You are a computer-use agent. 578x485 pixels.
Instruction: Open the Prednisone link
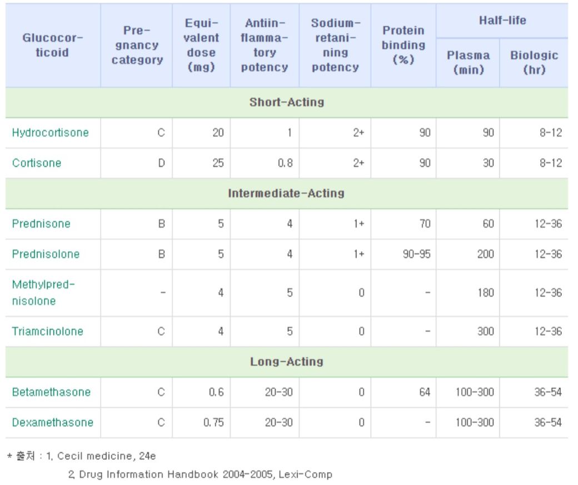[41, 224]
